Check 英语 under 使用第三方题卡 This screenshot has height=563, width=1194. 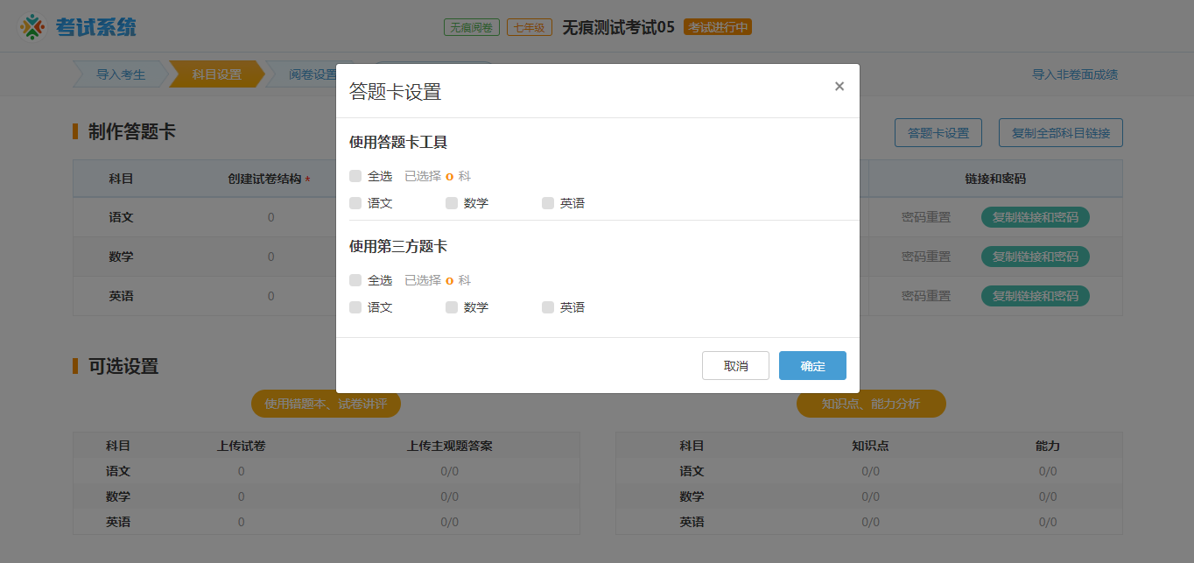548,307
